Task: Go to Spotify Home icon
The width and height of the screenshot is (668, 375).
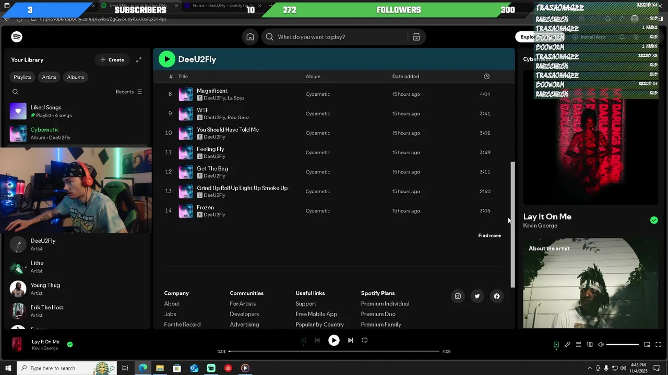Action: pos(250,37)
